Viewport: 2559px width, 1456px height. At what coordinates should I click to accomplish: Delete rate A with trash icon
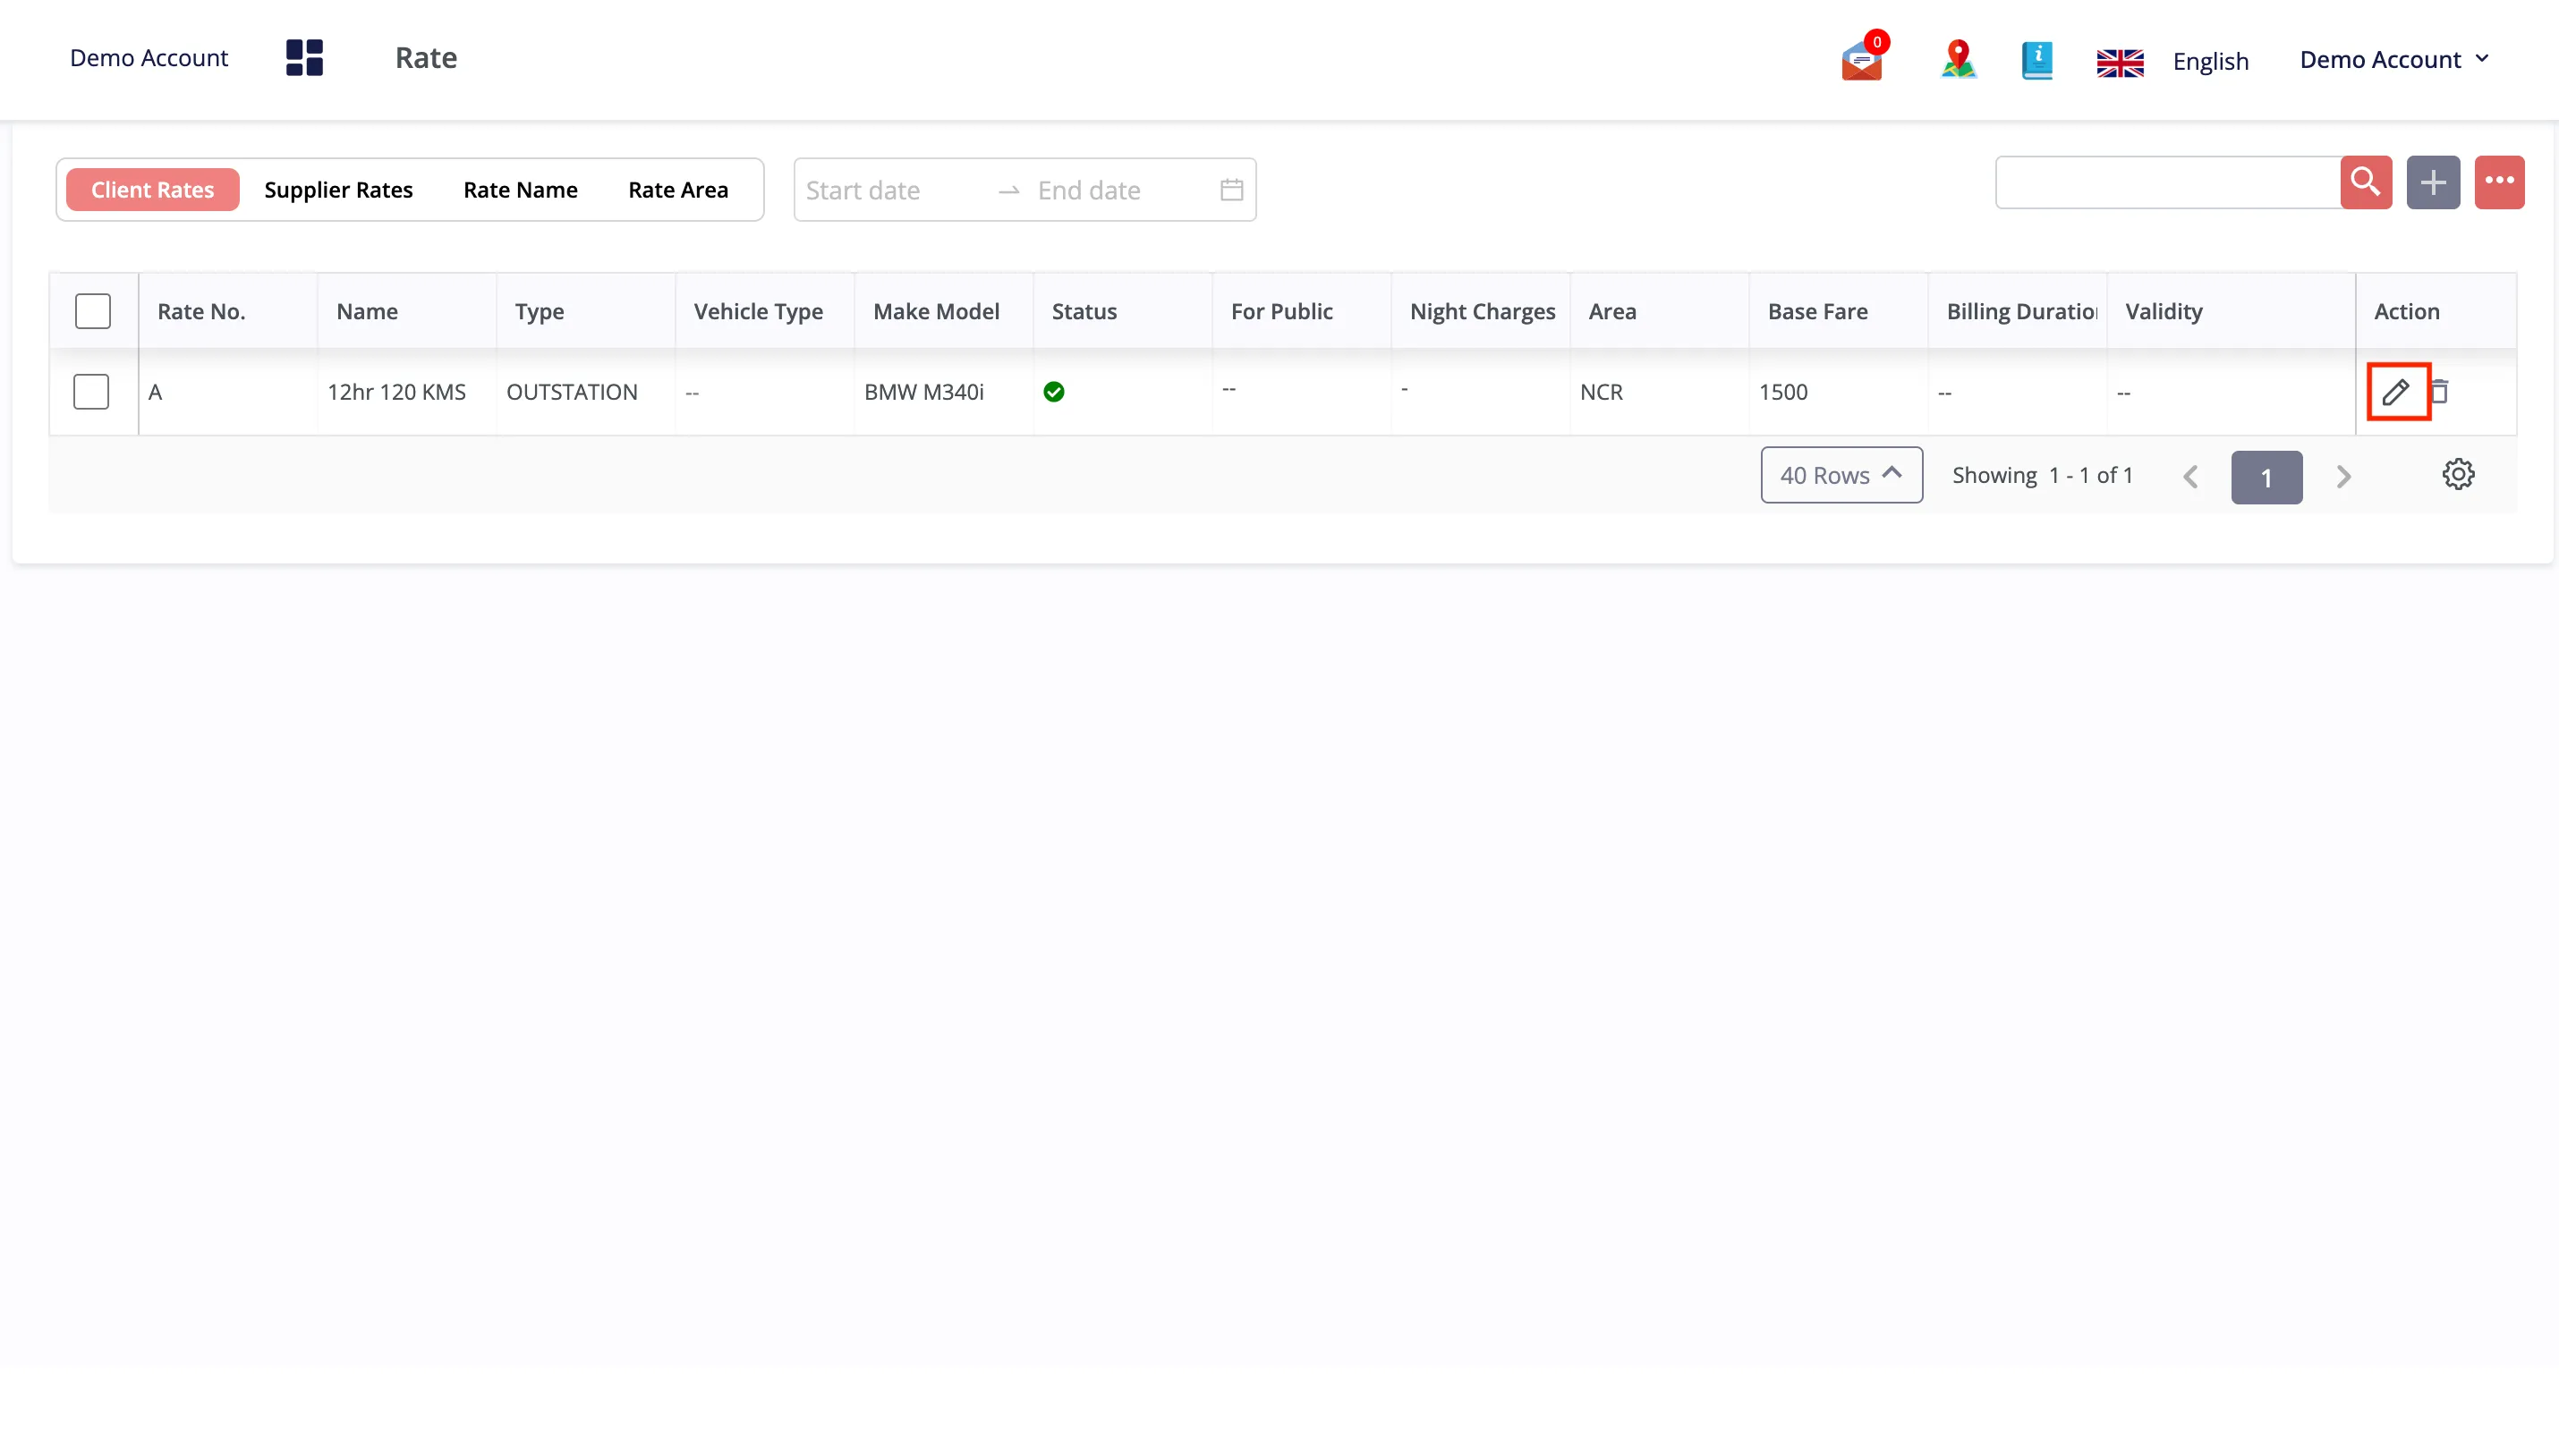pos(2440,392)
